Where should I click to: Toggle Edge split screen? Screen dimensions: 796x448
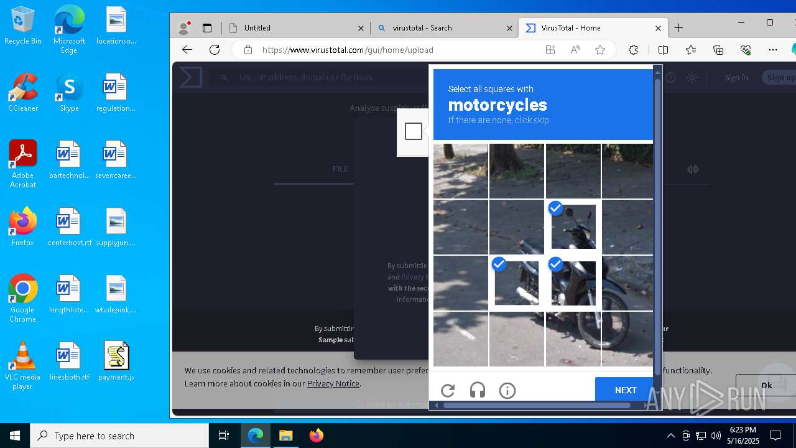tap(663, 50)
